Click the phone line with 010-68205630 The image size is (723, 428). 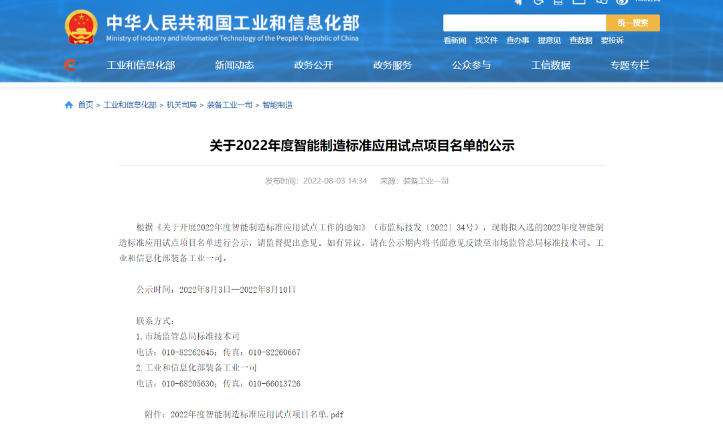[218, 384]
